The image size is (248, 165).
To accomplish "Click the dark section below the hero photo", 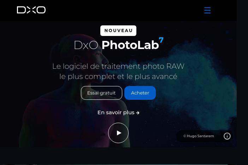I will [118, 155].
